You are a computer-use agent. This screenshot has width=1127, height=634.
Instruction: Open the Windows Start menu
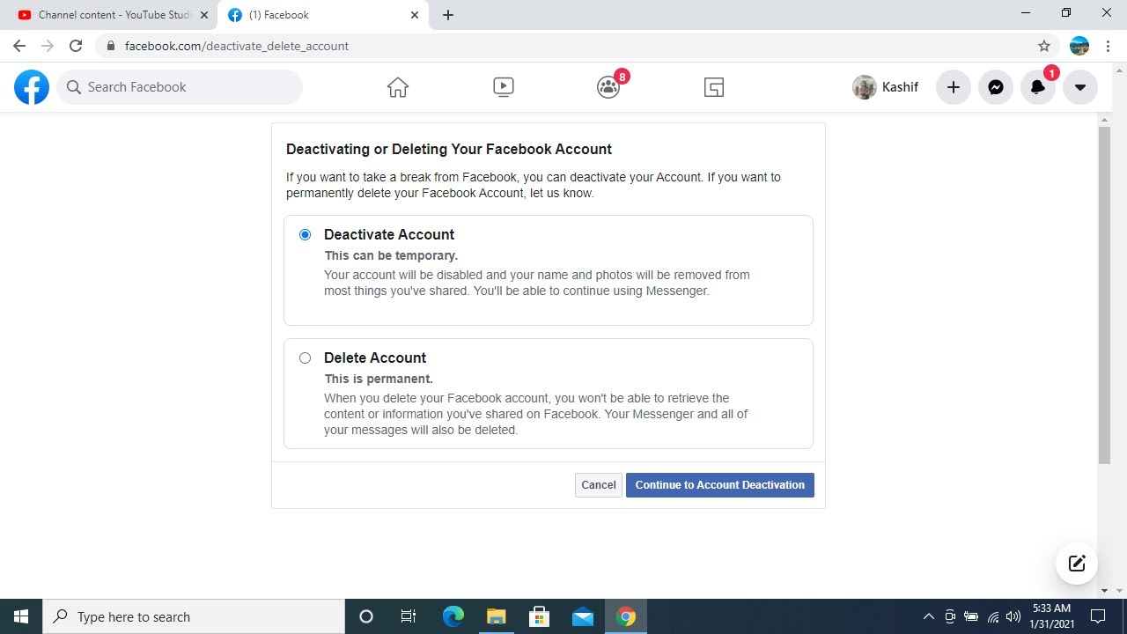pos(21,616)
